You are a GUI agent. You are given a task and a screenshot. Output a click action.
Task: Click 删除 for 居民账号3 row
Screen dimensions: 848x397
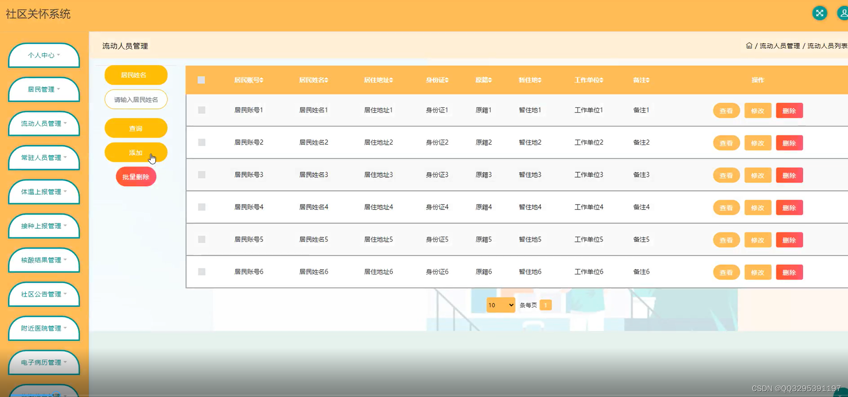click(x=789, y=175)
